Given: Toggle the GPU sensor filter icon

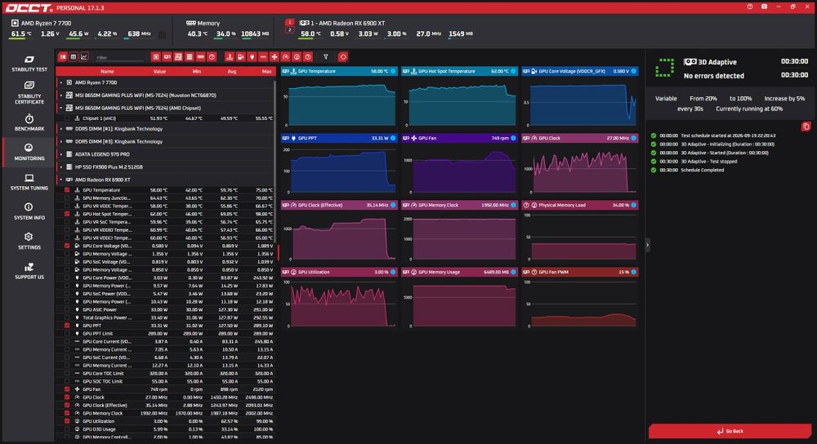Looking at the screenshot, I should tap(167, 57).
